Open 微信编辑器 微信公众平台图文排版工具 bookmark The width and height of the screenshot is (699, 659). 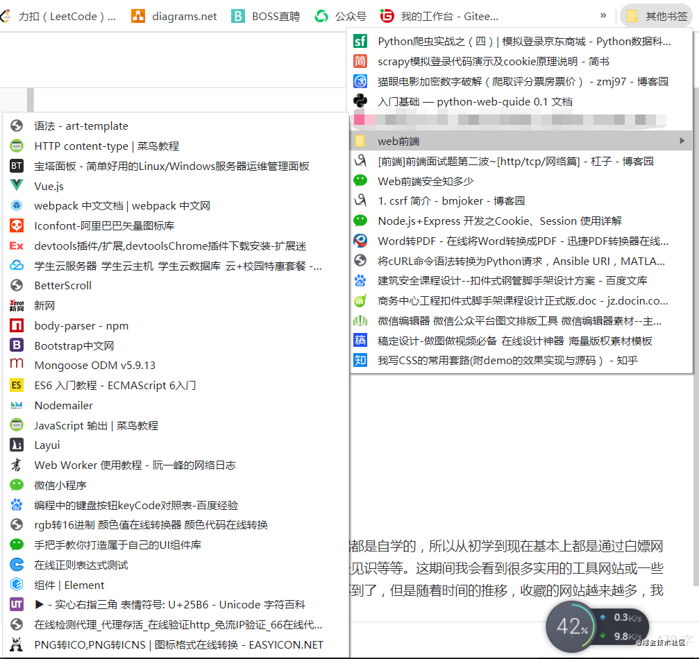click(x=521, y=320)
